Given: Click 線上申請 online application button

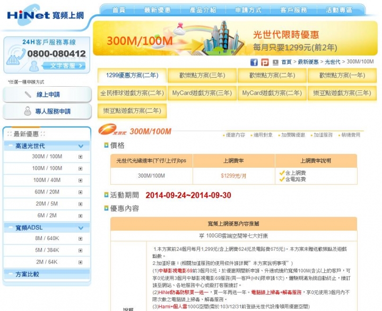Looking at the screenshot, I should coord(47,94).
